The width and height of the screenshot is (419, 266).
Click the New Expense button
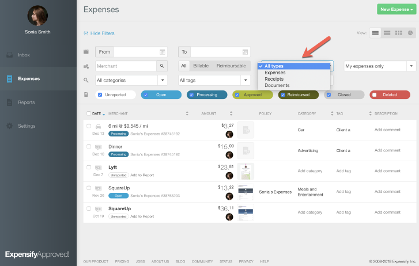coord(397,9)
